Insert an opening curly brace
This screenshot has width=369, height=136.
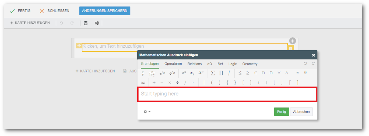tap(227, 83)
